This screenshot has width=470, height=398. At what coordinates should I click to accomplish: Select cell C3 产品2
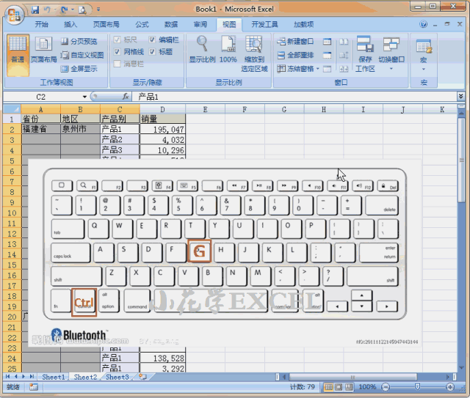click(x=120, y=139)
